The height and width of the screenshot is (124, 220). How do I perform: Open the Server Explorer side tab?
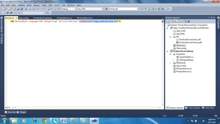[2, 24]
